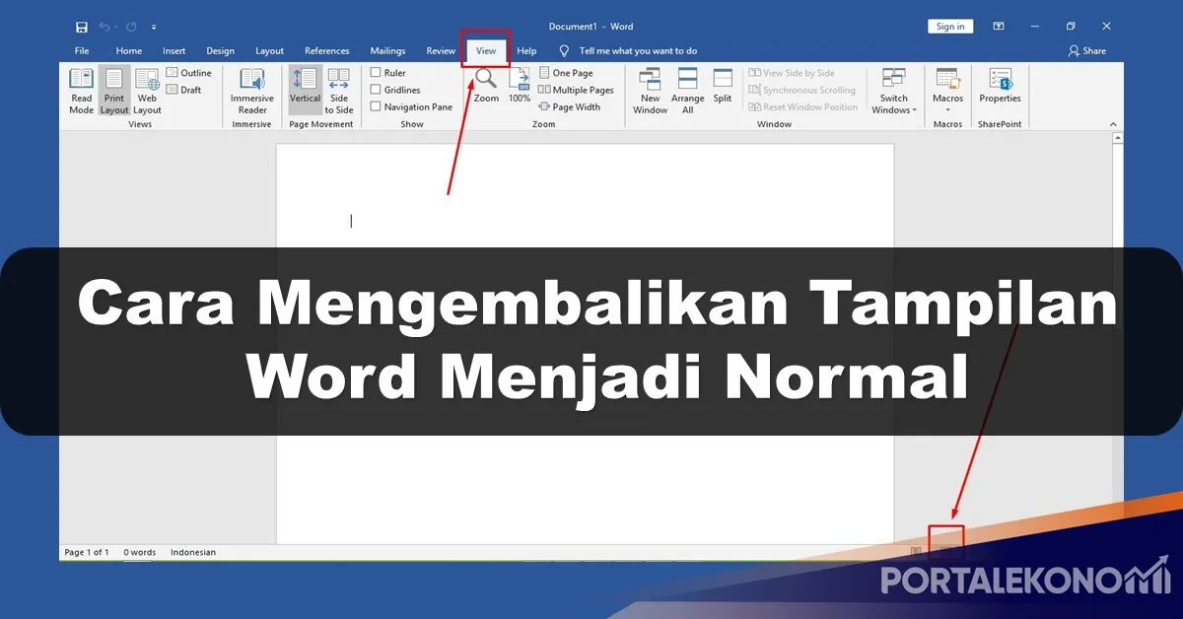This screenshot has height=619, width=1183.
Task: Select Print Layout view
Action: click(114, 91)
